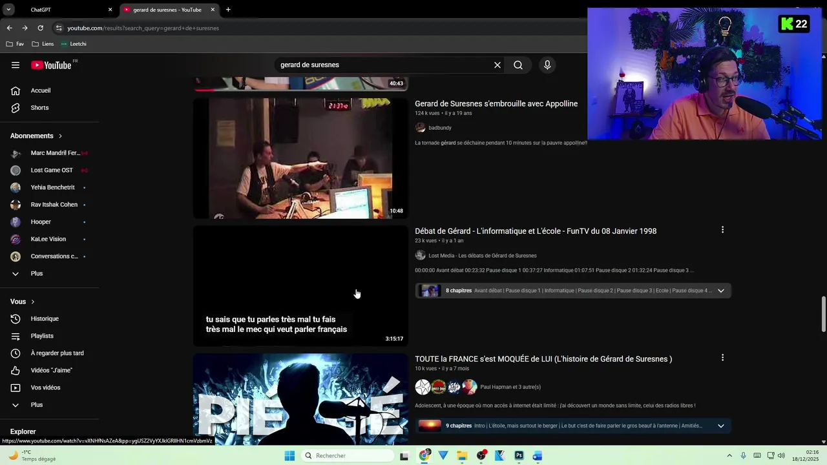This screenshot has width=827, height=465.
Task: Open the TOUTE la FRANCE s'est MOQUÉE thumbnail
Action: click(x=300, y=399)
